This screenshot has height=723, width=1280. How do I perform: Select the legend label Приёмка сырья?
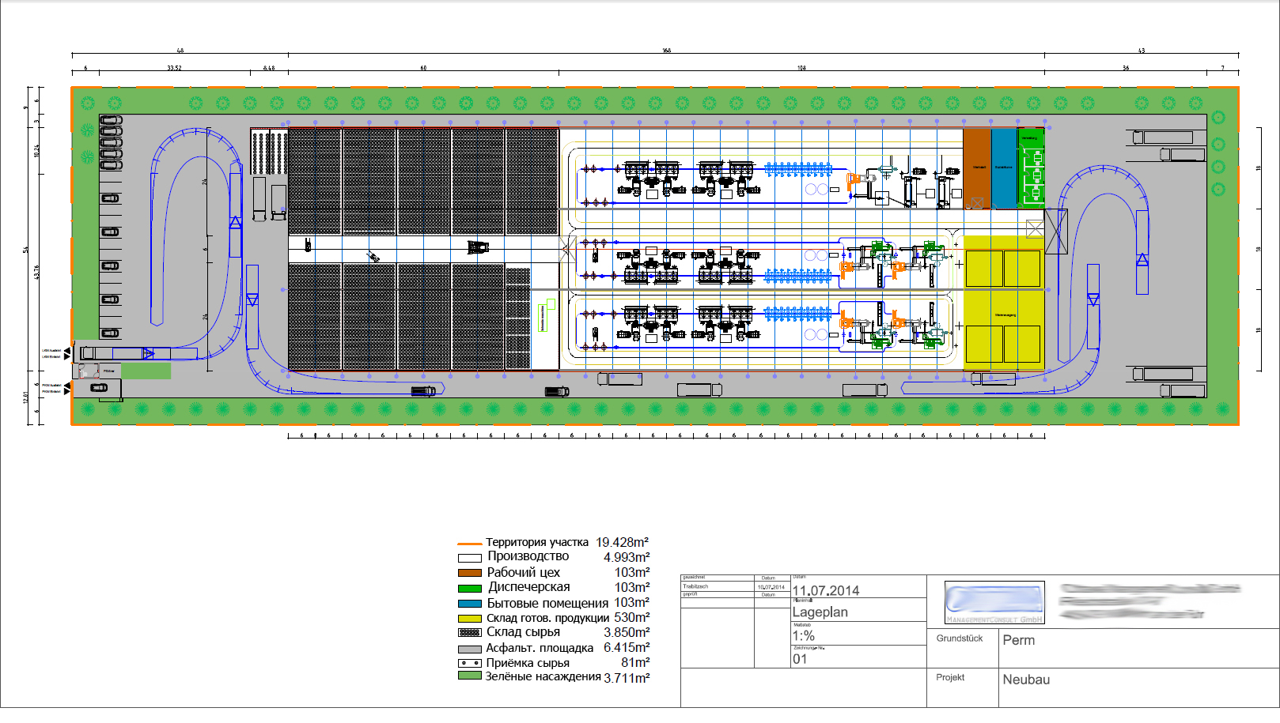click(528, 663)
